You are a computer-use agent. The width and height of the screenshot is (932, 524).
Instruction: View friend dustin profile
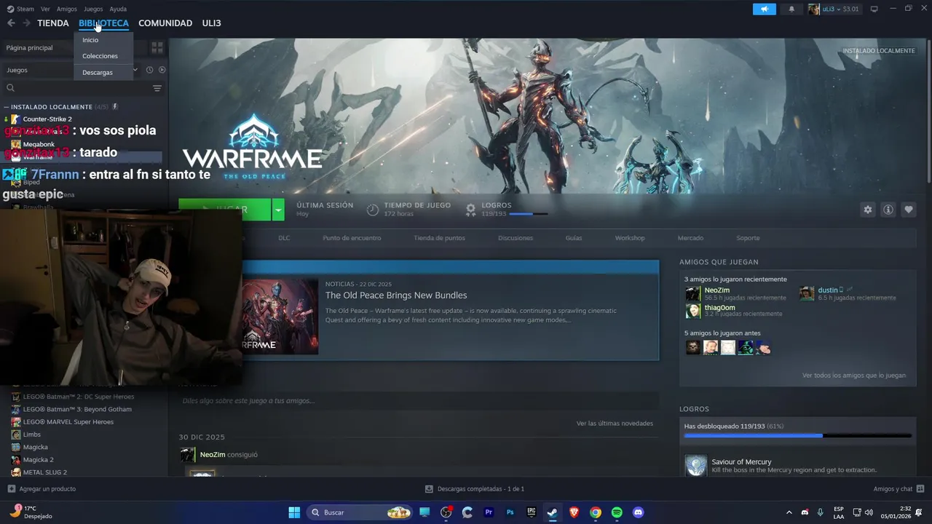(x=828, y=290)
